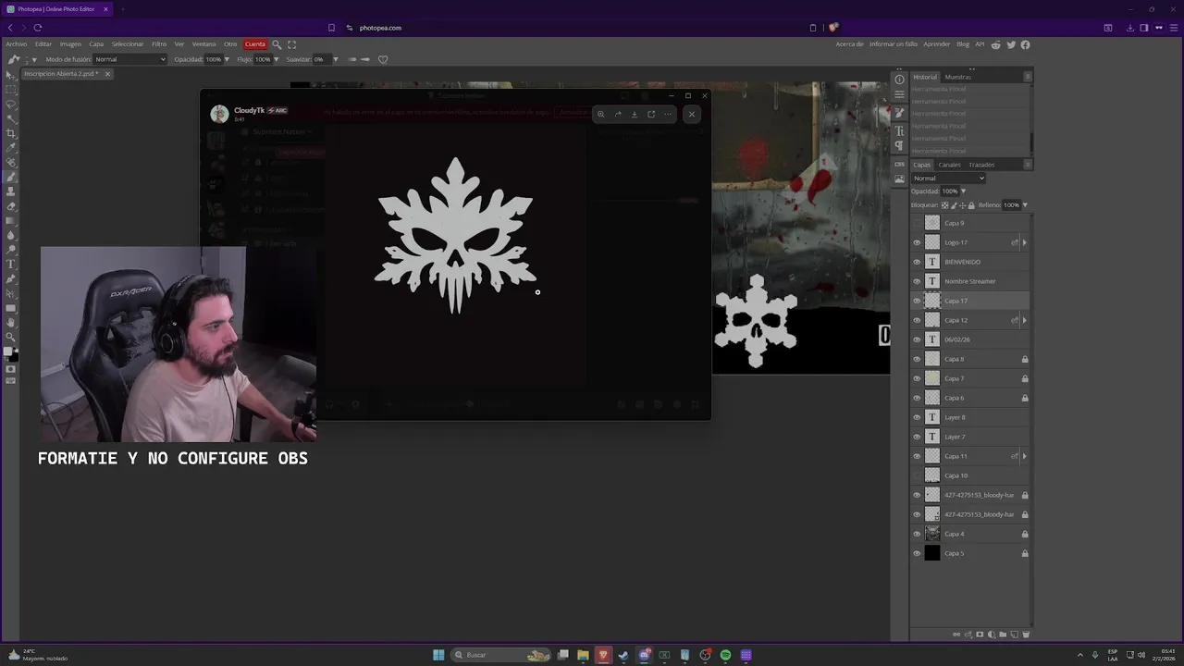This screenshot has width=1184, height=666.
Task: Select the Rectangle shape tool
Action: 11,308
